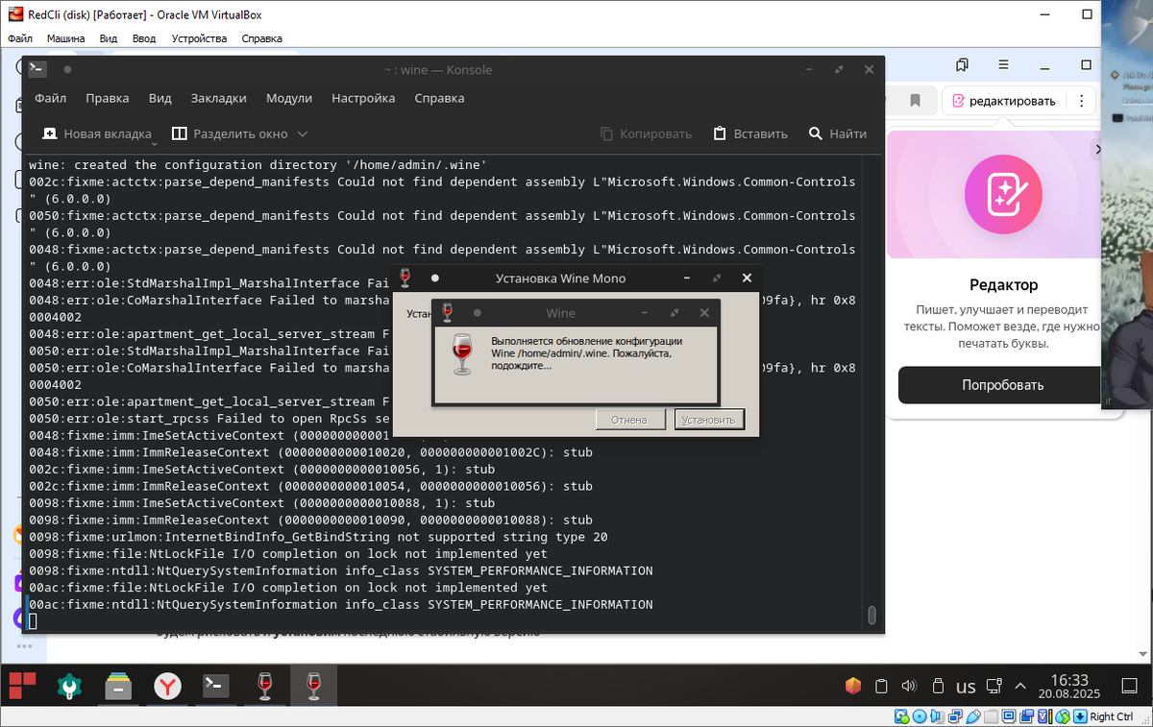This screenshot has height=727, width=1153.
Task: Click the wine glass icon in Wine dialog body
Action: tap(462, 355)
